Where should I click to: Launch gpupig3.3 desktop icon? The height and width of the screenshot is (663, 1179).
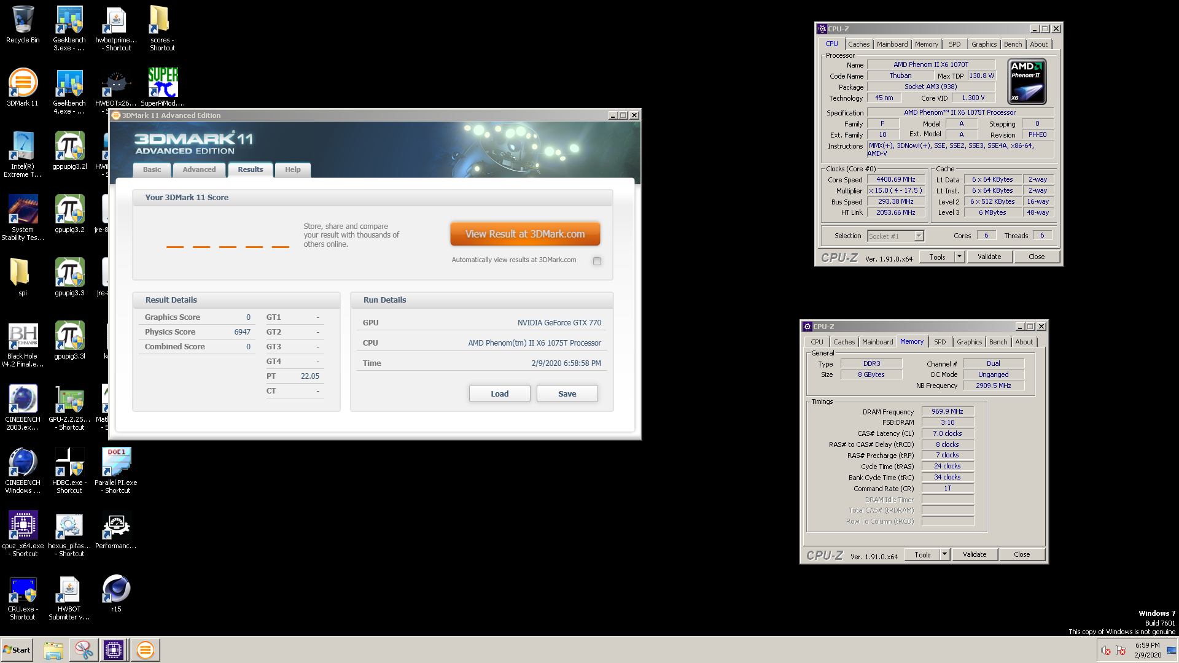(x=69, y=277)
